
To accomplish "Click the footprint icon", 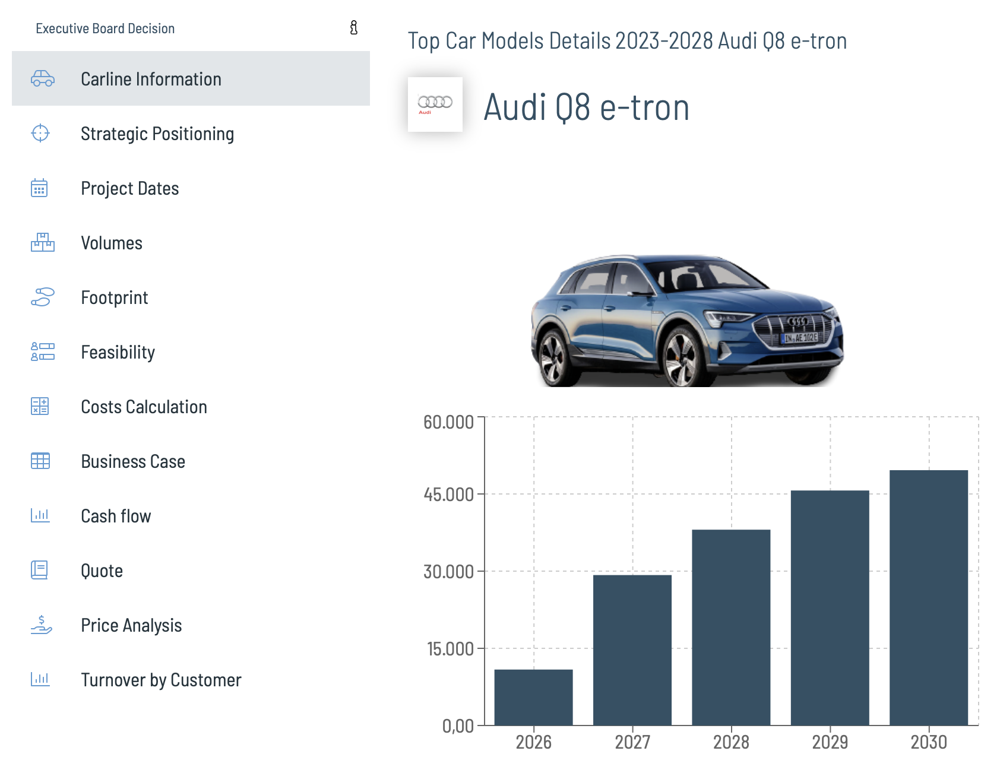I will click(x=43, y=297).
